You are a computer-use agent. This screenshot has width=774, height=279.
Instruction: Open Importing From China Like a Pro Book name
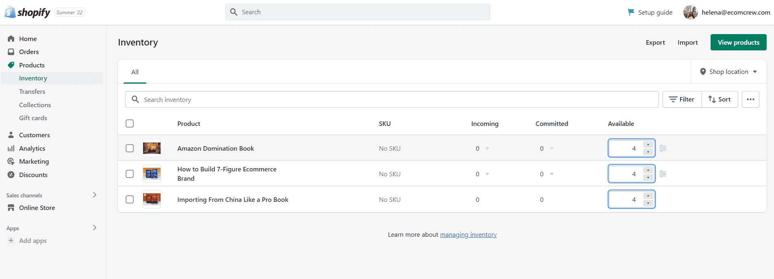point(233,199)
